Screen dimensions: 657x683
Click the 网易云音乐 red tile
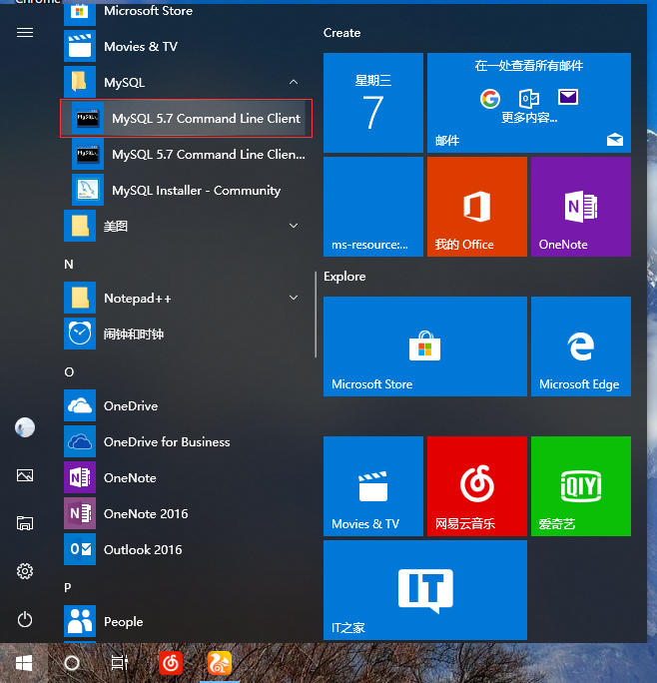pos(476,486)
